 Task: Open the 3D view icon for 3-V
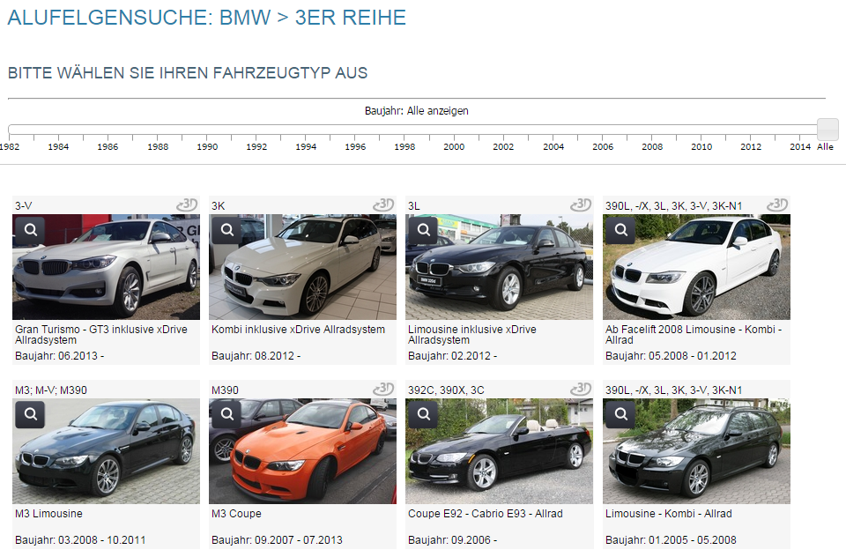click(186, 205)
